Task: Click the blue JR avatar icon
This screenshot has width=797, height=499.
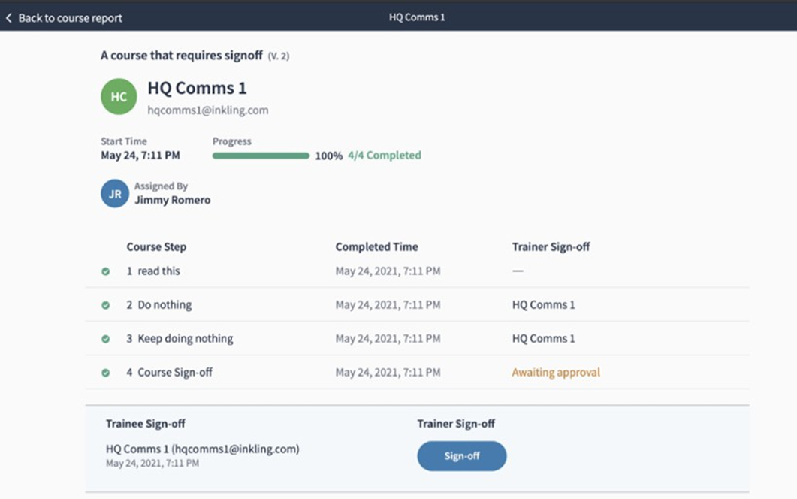Action: point(115,193)
